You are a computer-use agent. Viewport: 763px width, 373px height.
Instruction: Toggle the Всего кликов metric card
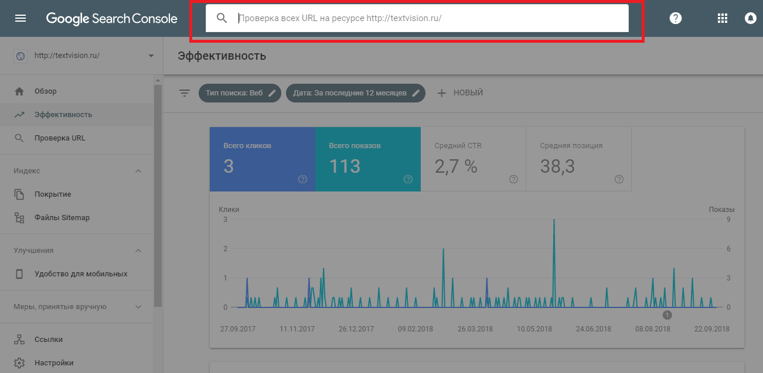point(262,159)
